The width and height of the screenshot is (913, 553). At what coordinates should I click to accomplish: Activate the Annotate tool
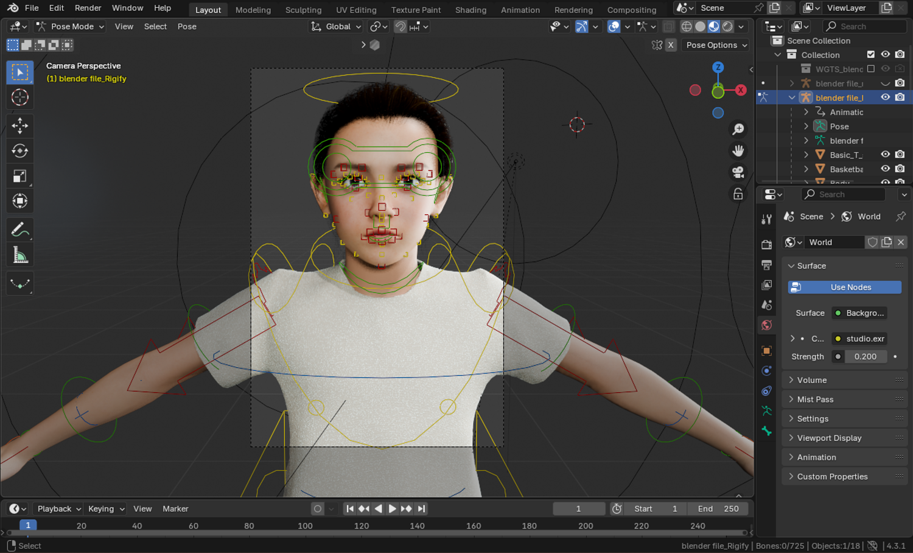tap(19, 230)
